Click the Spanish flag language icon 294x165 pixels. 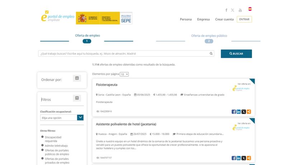tap(250, 9)
